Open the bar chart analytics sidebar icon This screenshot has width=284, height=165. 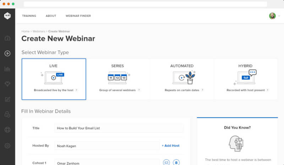(7, 69)
